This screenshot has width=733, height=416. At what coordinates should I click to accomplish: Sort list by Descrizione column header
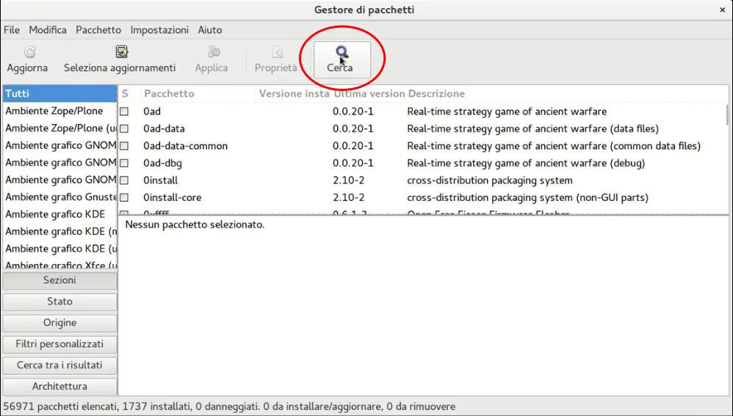pyautogui.click(x=436, y=94)
